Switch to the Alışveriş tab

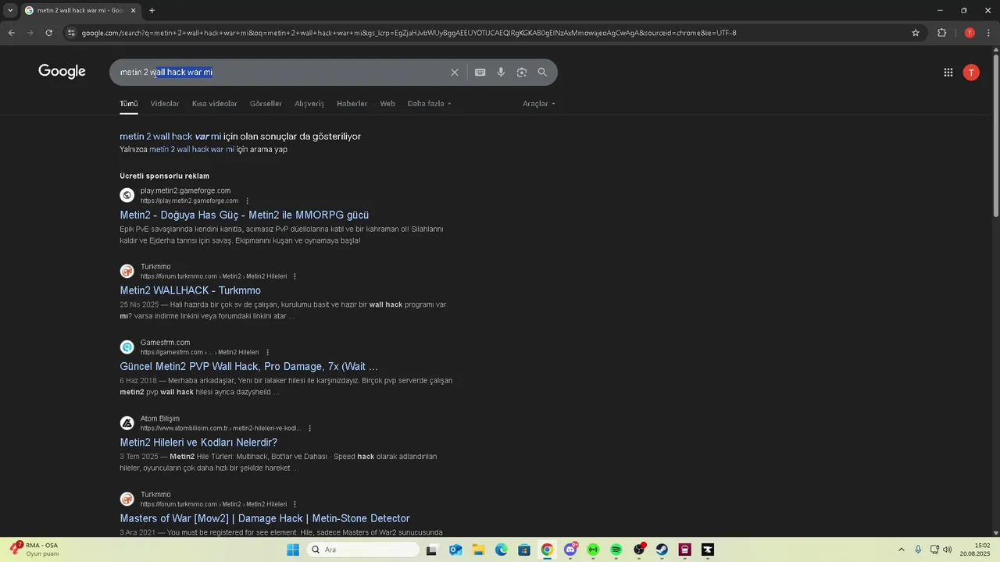click(x=309, y=104)
